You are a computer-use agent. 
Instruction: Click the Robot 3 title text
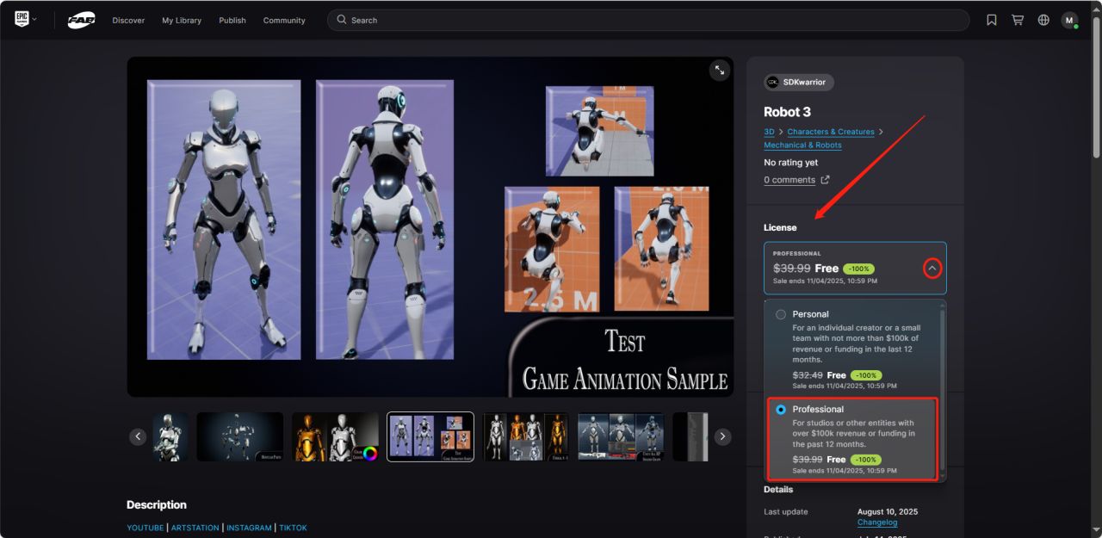tap(787, 112)
